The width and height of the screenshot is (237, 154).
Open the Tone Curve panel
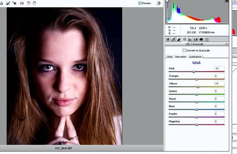pos(173,39)
